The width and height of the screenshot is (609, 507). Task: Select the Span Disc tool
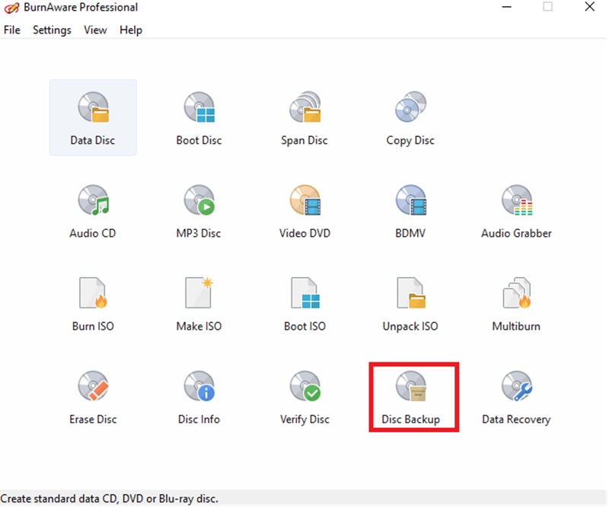(x=304, y=117)
